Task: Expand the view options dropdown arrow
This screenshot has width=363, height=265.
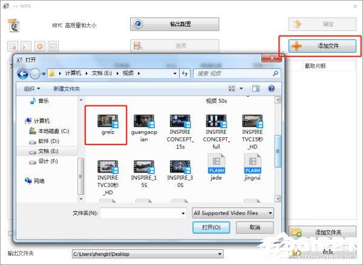Action: pos(241,89)
